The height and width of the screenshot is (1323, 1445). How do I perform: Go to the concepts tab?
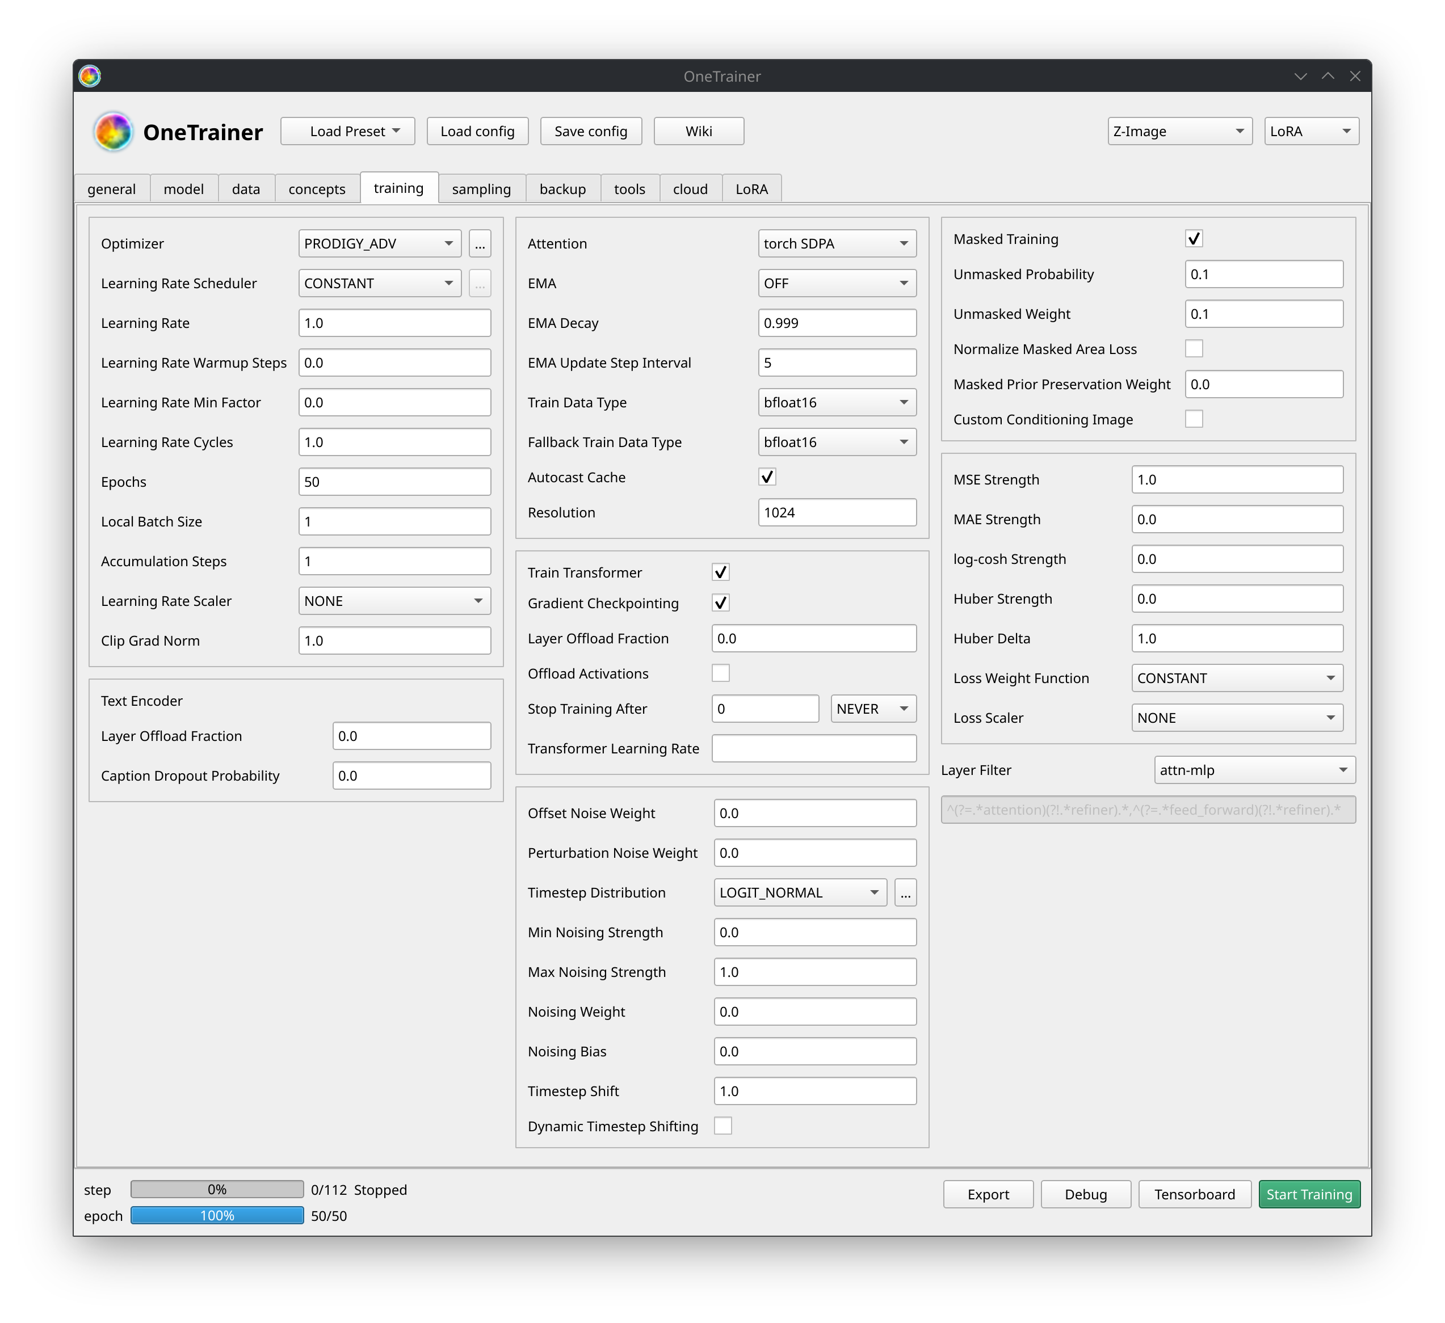[317, 189]
